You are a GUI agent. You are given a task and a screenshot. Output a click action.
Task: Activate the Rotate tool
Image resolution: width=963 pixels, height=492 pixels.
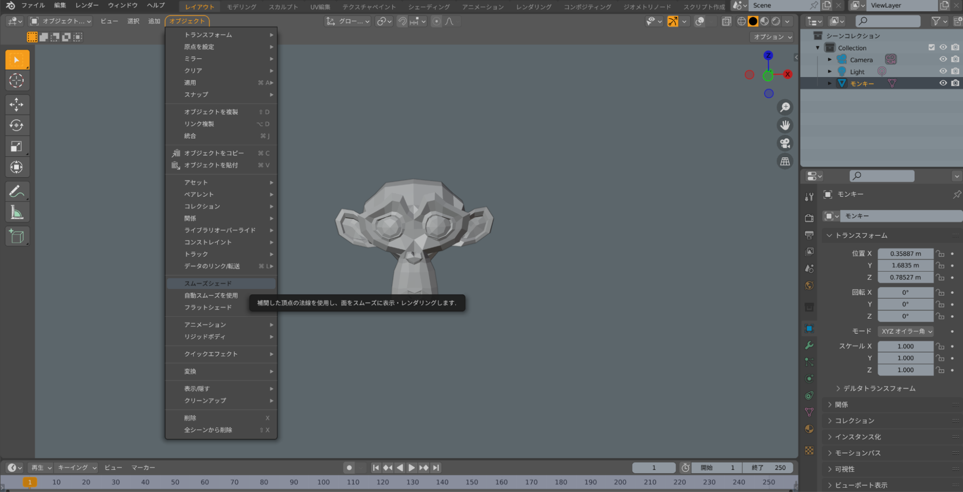(17, 125)
